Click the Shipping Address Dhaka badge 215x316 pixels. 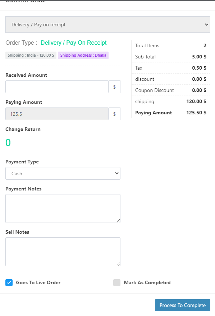[83, 55]
